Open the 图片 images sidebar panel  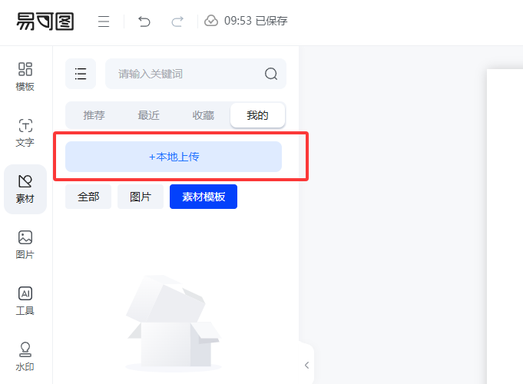[25, 244]
